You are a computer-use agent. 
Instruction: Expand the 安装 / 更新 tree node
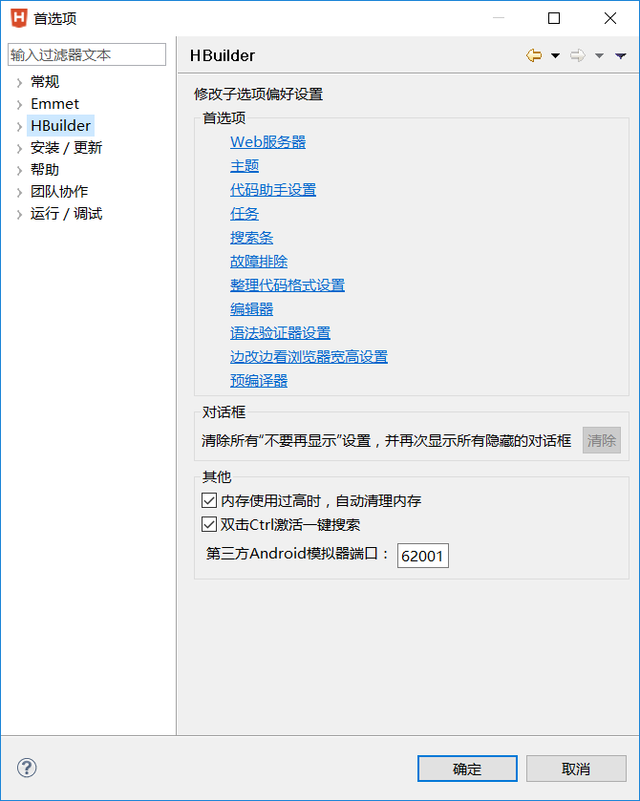point(19,148)
